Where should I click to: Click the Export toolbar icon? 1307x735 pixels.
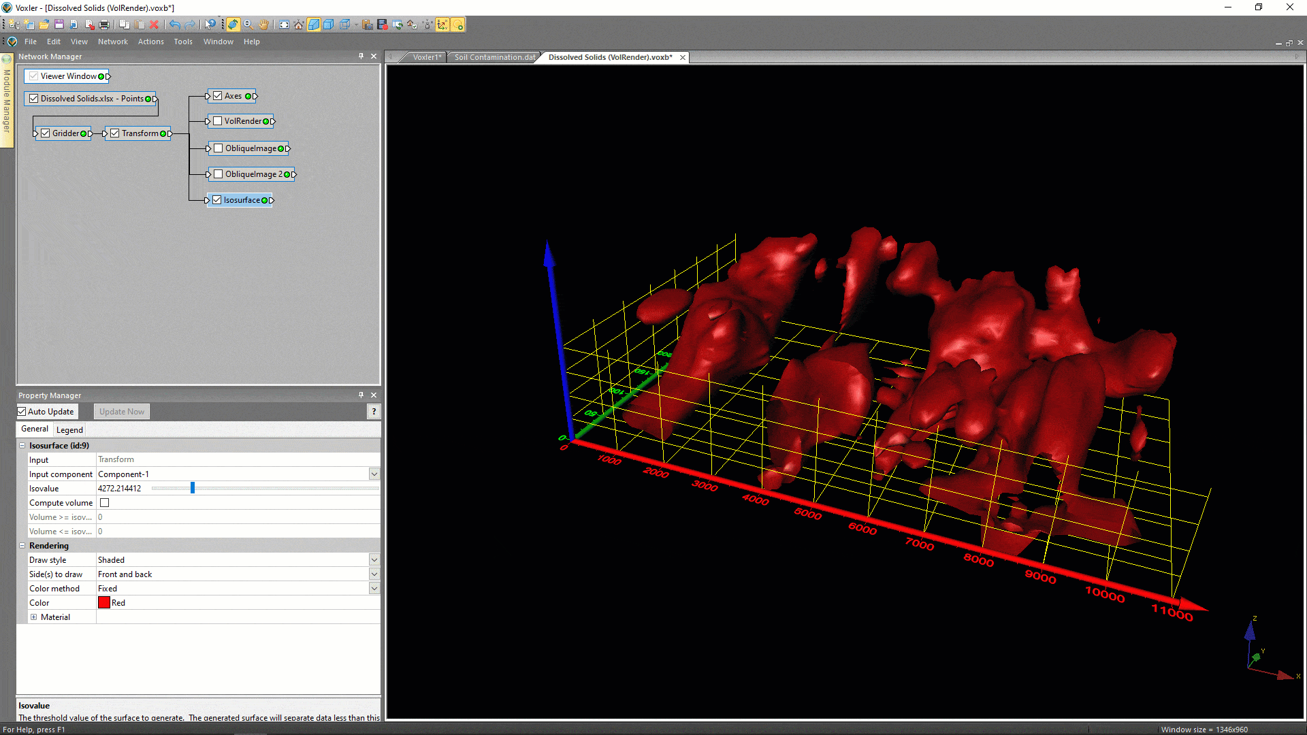point(89,24)
